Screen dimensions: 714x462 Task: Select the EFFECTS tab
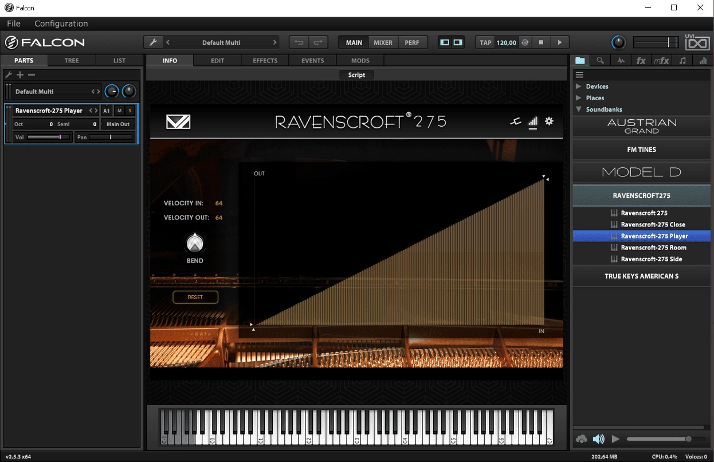point(265,60)
